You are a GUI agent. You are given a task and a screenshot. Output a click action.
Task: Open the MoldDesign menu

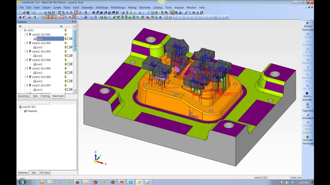[118, 7]
